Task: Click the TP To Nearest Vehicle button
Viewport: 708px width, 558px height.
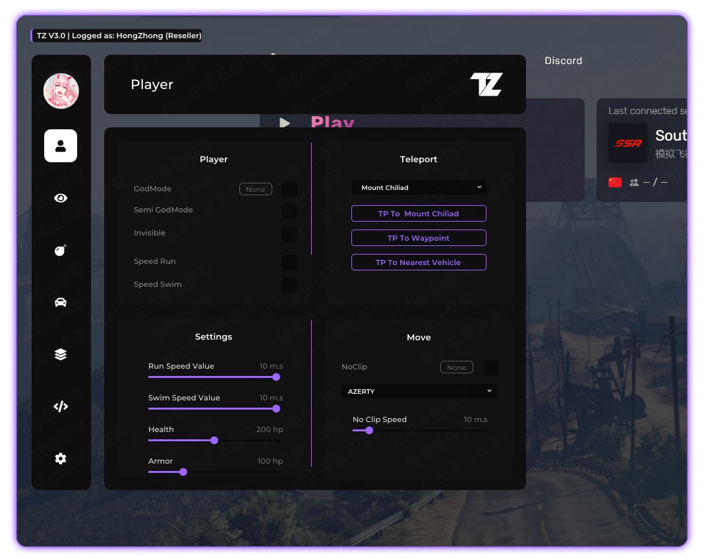Action: [x=419, y=263]
